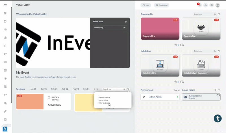This screenshot has height=133, width=226.
Task: Switch sessions to the Feb 01 tab
Action: [54, 89]
